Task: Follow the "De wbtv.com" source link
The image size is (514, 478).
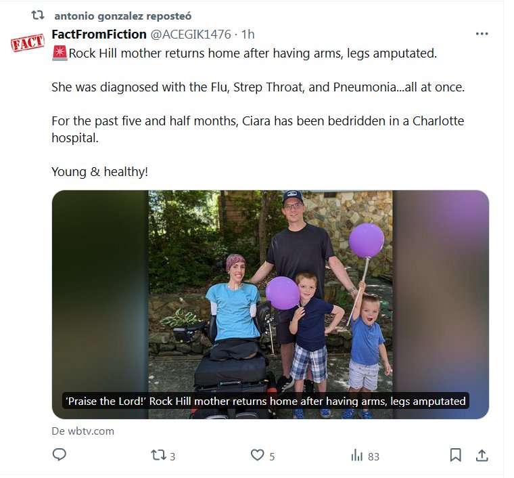Action: coord(83,431)
